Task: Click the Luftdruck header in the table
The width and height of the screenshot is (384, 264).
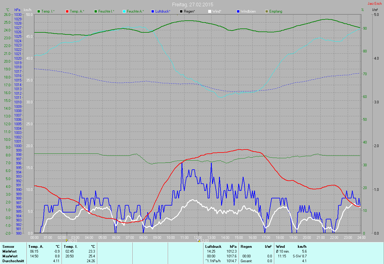Action: click(x=213, y=247)
